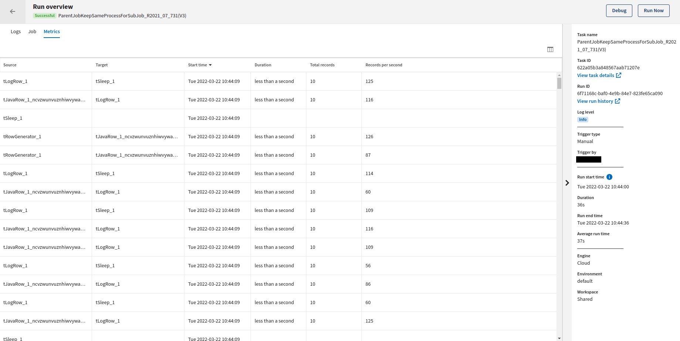Click external link icon beside View run history

coord(618,101)
